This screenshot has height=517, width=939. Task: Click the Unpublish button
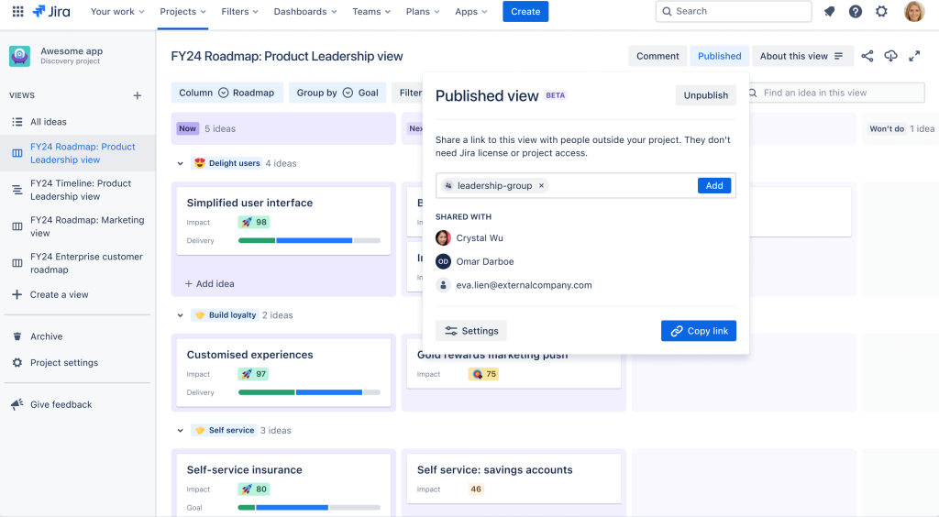(705, 95)
